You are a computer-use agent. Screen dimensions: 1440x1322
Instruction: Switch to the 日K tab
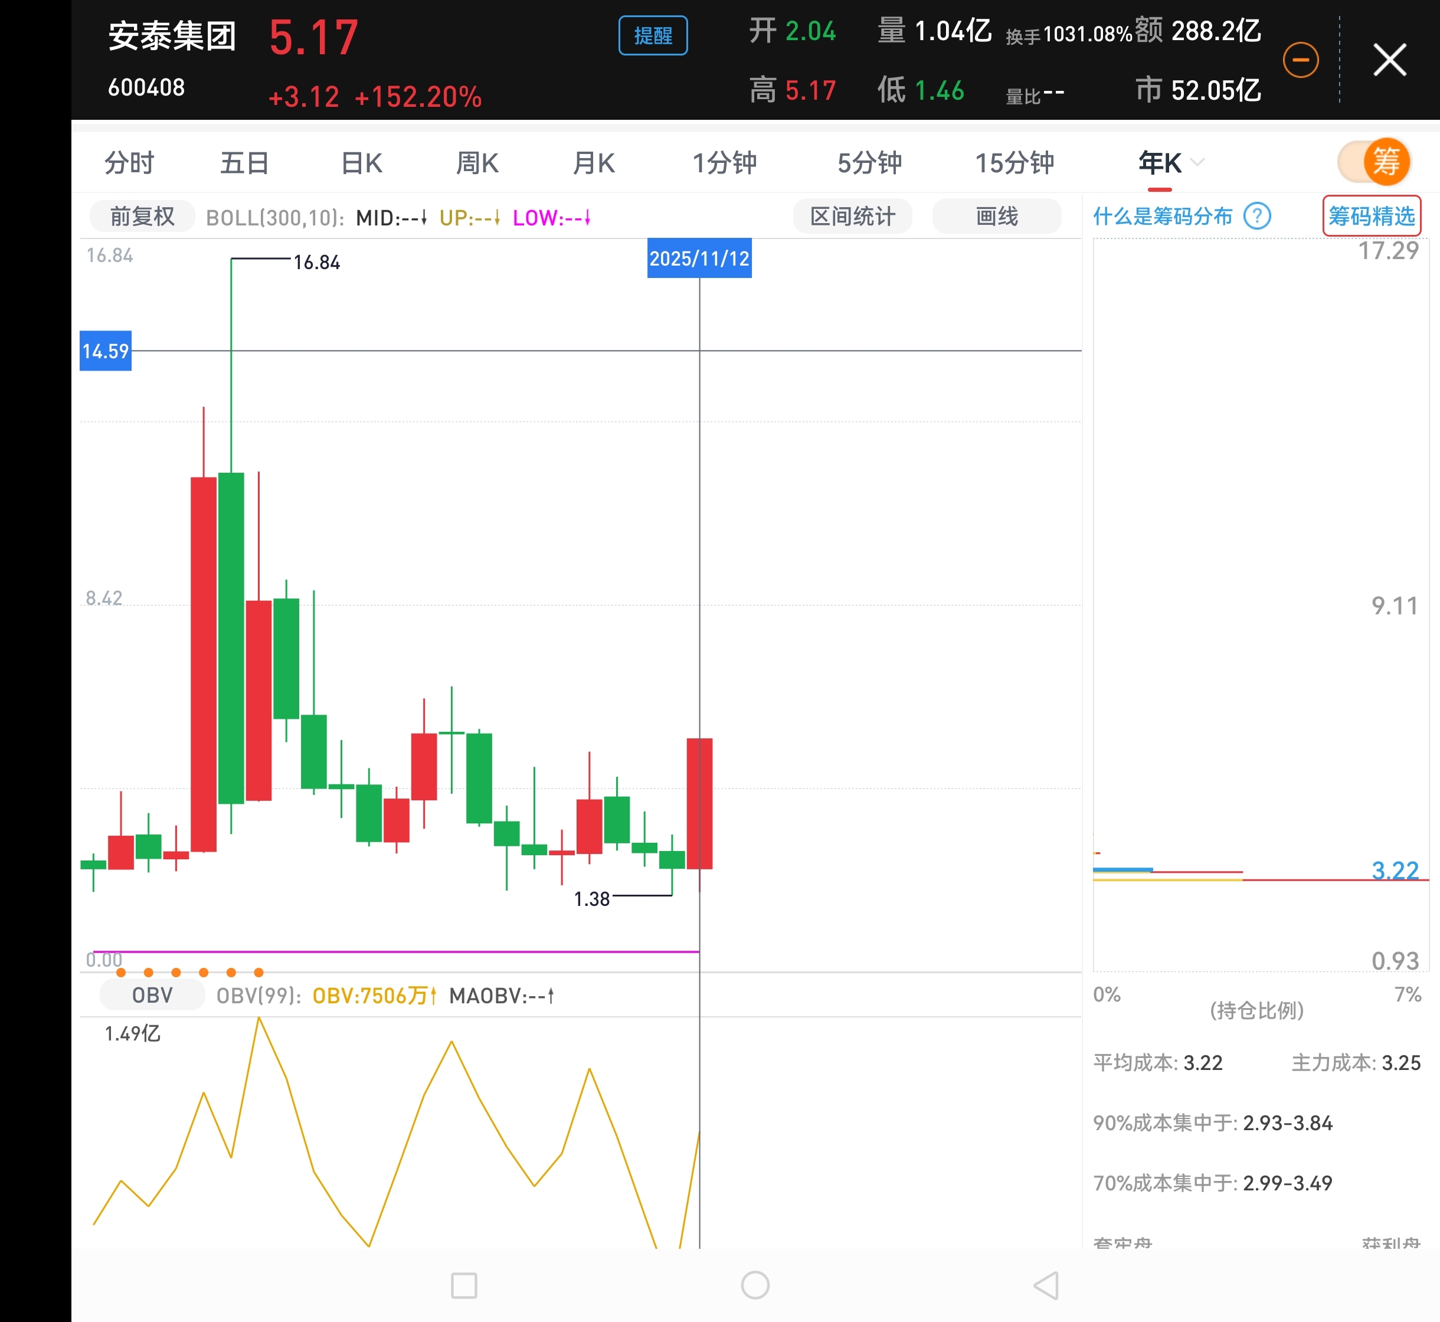point(361,163)
